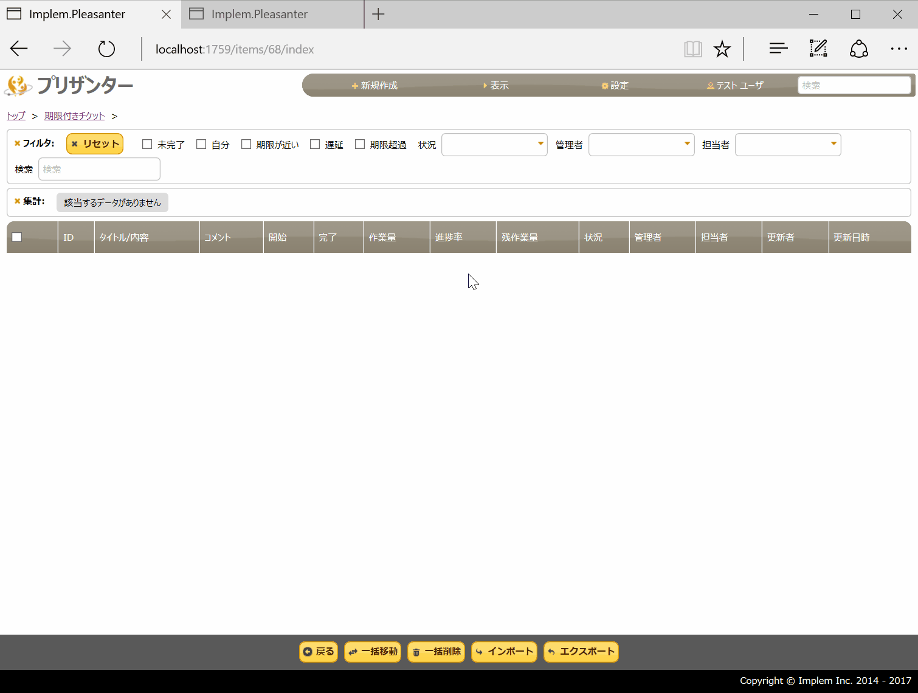Click the エクスポート button
Image resolution: width=918 pixels, height=693 pixels.
(x=581, y=652)
